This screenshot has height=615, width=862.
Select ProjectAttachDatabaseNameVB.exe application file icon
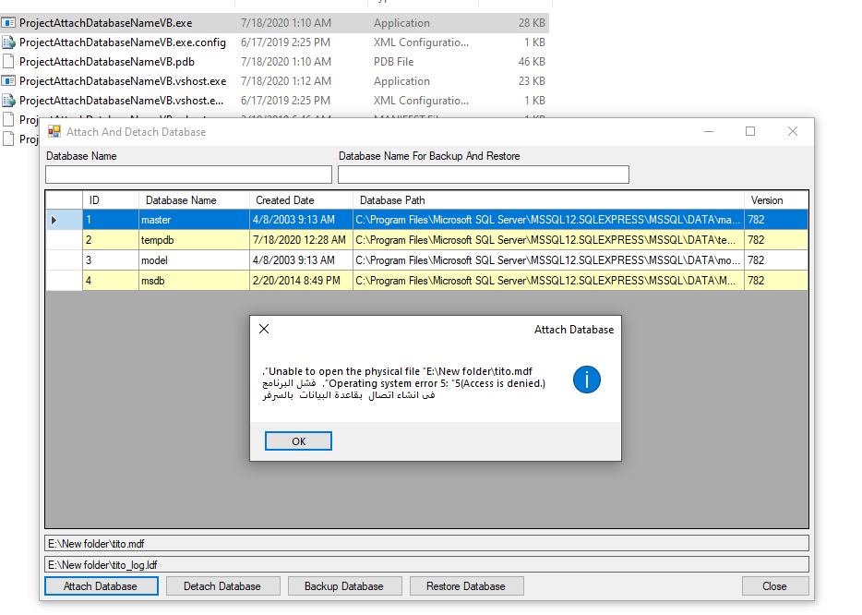click(x=8, y=23)
